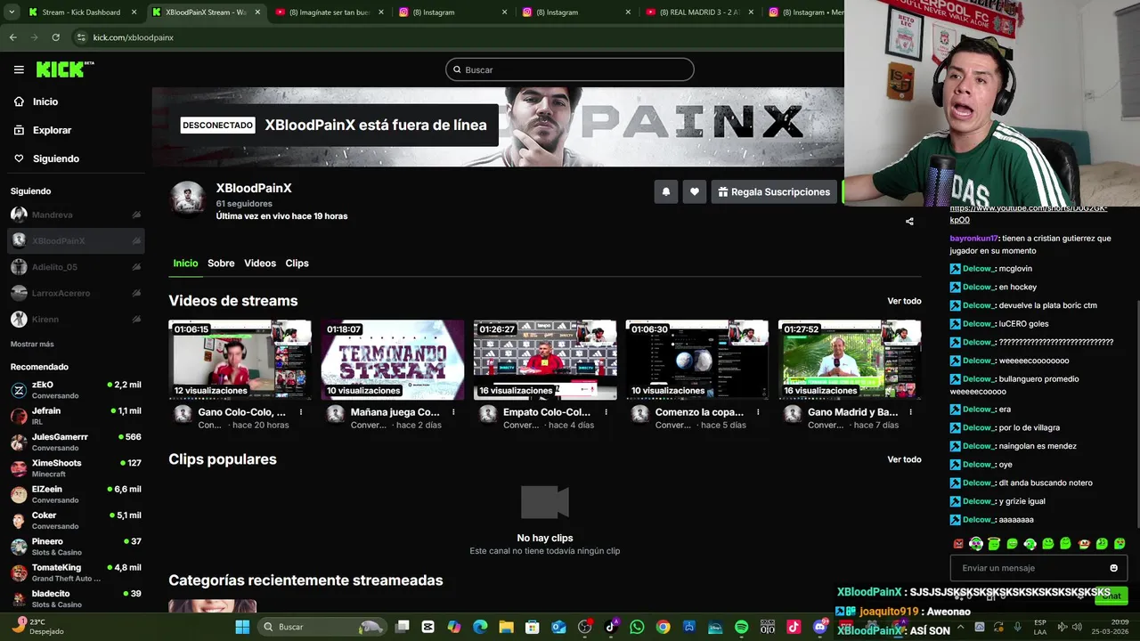The height and width of the screenshot is (641, 1140).
Task: Click the taskbar Buscar search box
Action: pos(322,627)
